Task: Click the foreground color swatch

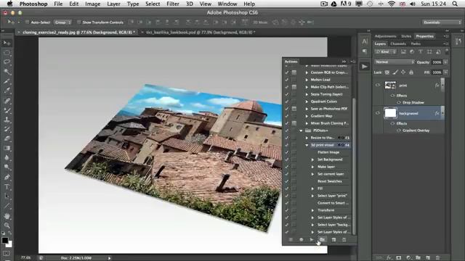Action: point(4,240)
